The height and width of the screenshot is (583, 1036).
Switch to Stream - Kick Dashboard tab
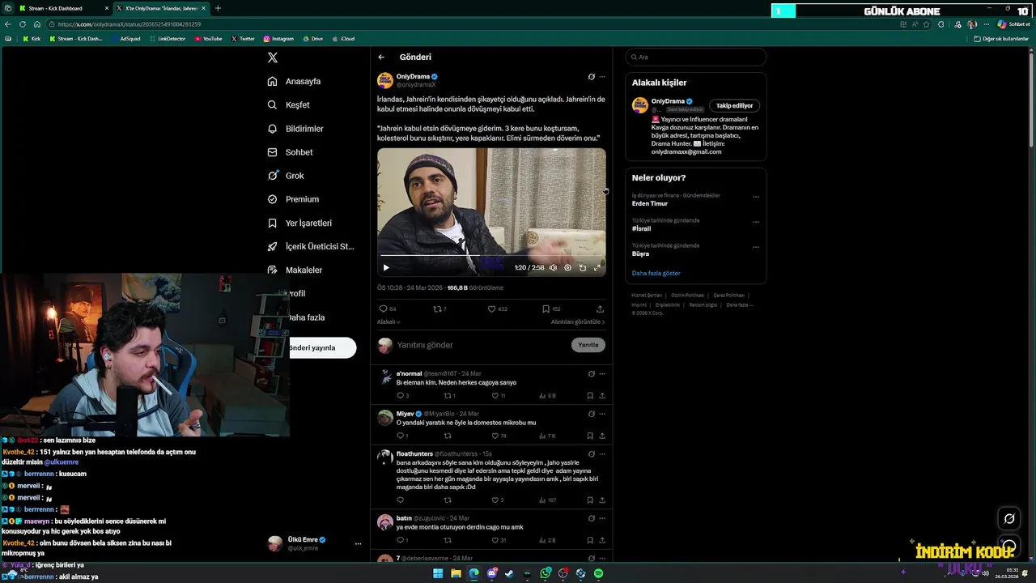tap(64, 8)
